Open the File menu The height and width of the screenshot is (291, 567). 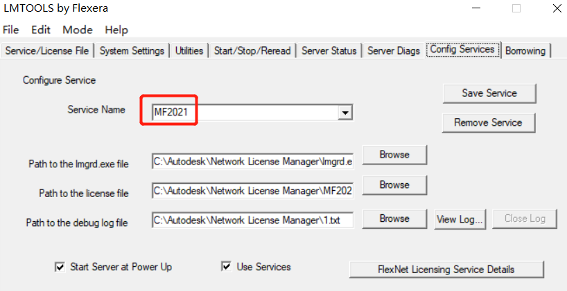pos(11,30)
